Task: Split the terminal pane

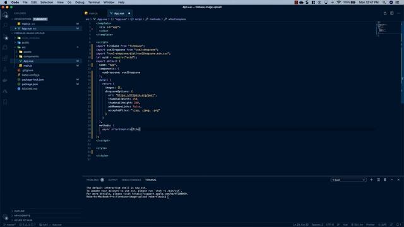Action: 378,180
